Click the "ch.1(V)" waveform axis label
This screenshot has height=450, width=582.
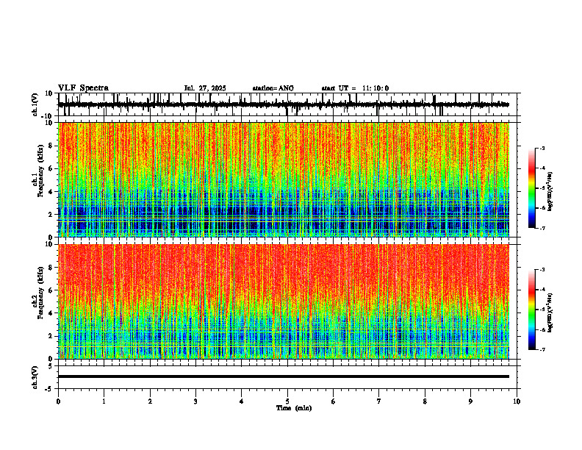(x=35, y=104)
